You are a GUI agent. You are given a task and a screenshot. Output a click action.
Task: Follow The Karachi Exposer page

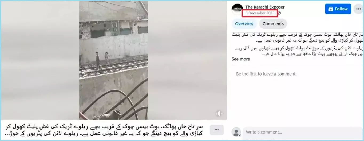point(338,9)
